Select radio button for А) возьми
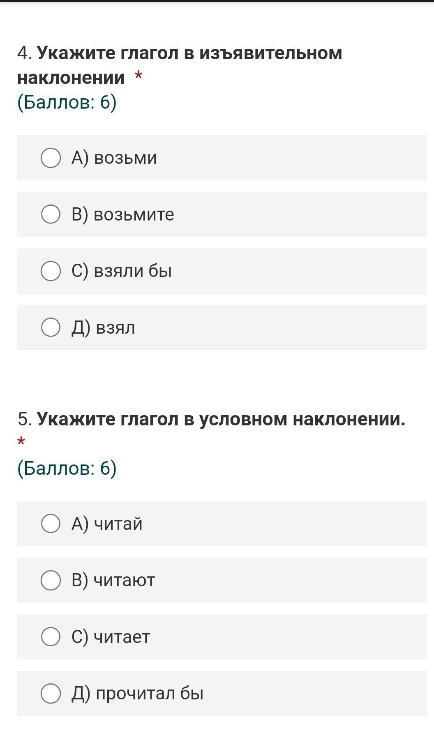The height and width of the screenshot is (750, 434). 51,158
